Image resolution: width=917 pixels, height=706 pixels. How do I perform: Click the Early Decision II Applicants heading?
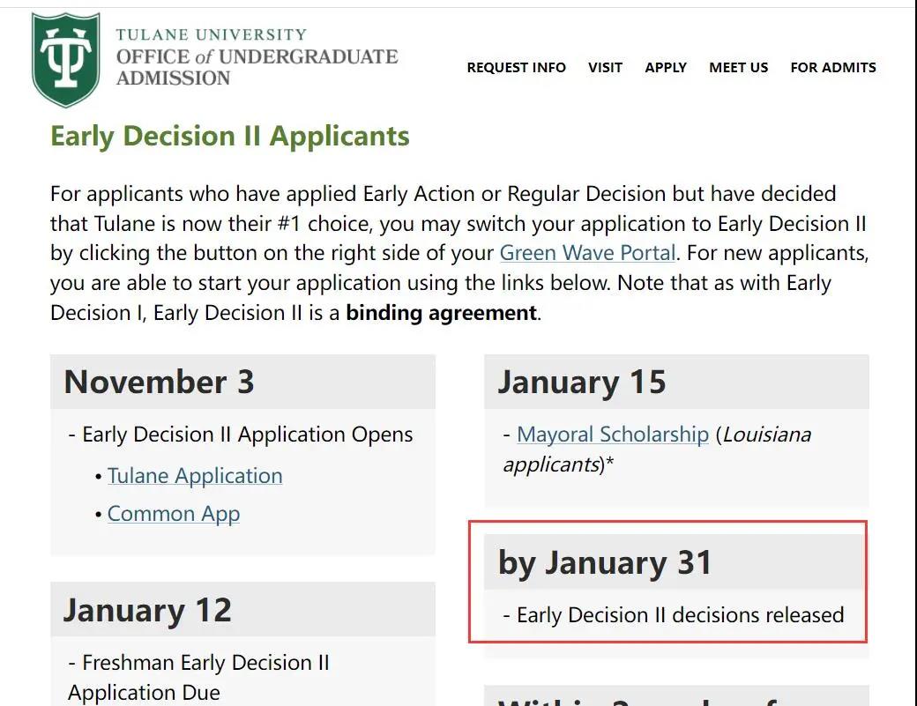pos(230,137)
